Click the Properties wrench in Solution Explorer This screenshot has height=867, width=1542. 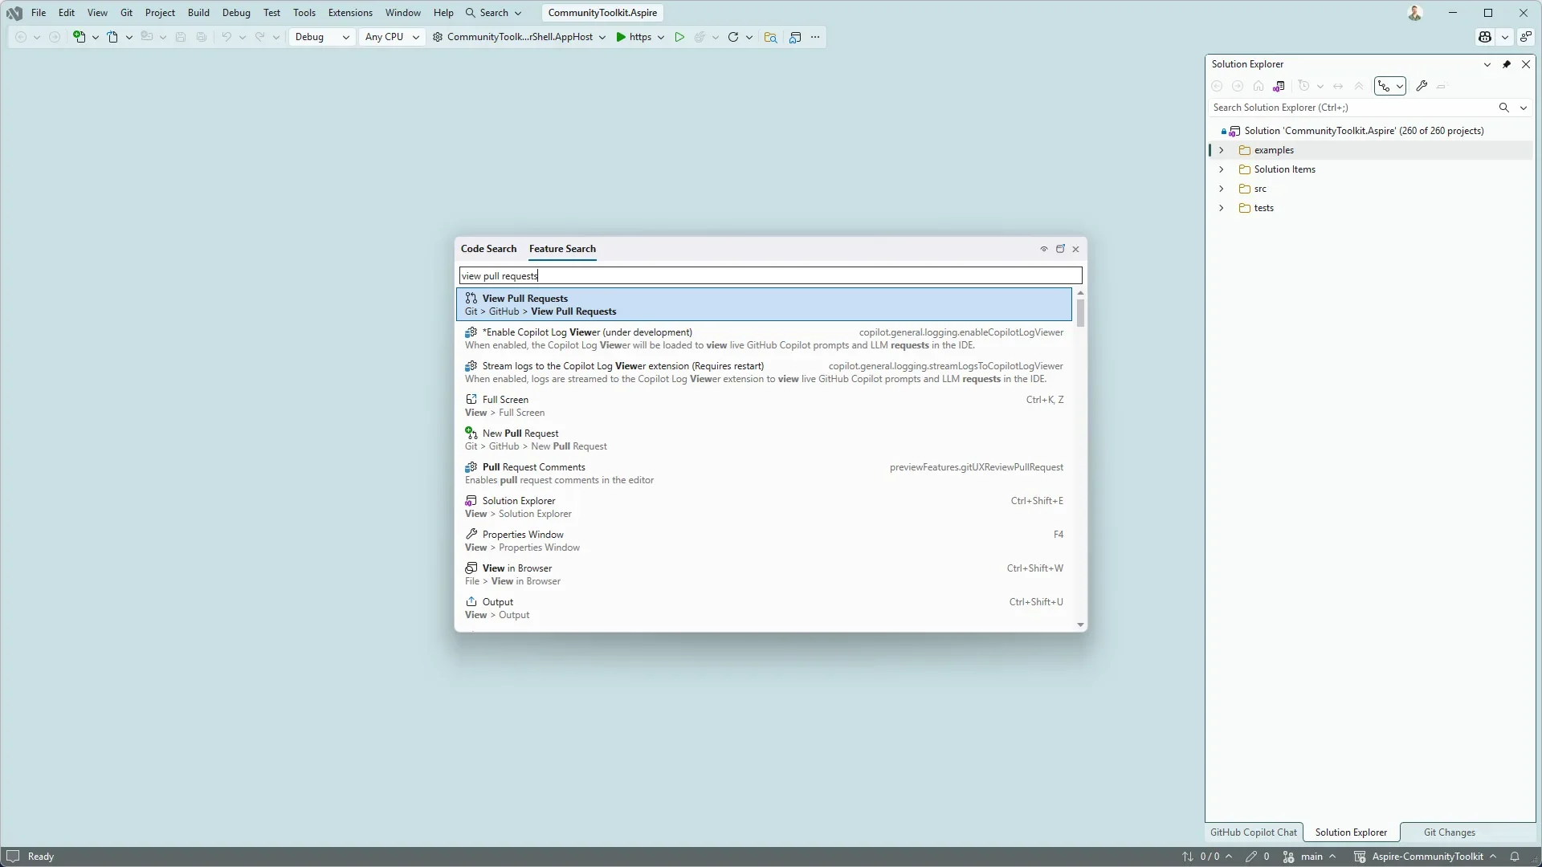click(1422, 86)
